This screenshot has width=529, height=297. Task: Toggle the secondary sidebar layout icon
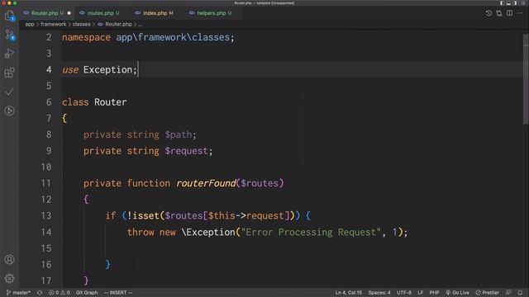(x=515, y=3)
